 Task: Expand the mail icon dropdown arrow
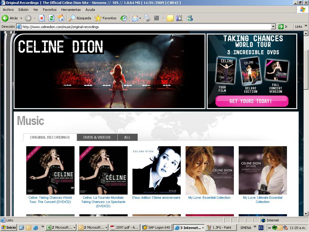(140, 18)
